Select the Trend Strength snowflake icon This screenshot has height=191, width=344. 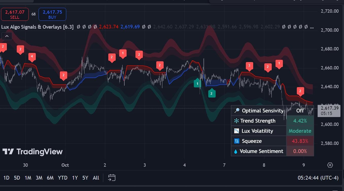point(237,121)
